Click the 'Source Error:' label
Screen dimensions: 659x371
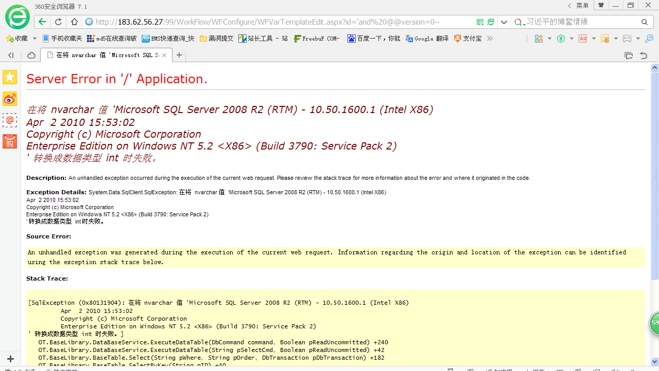[49, 236]
